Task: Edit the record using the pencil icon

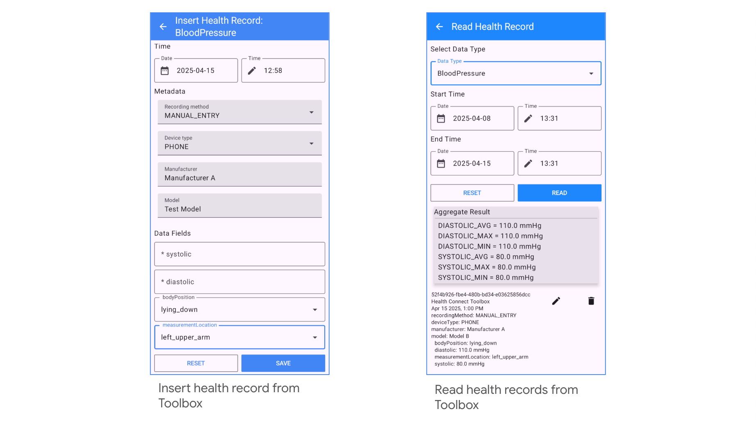Action: tap(556, 301)
